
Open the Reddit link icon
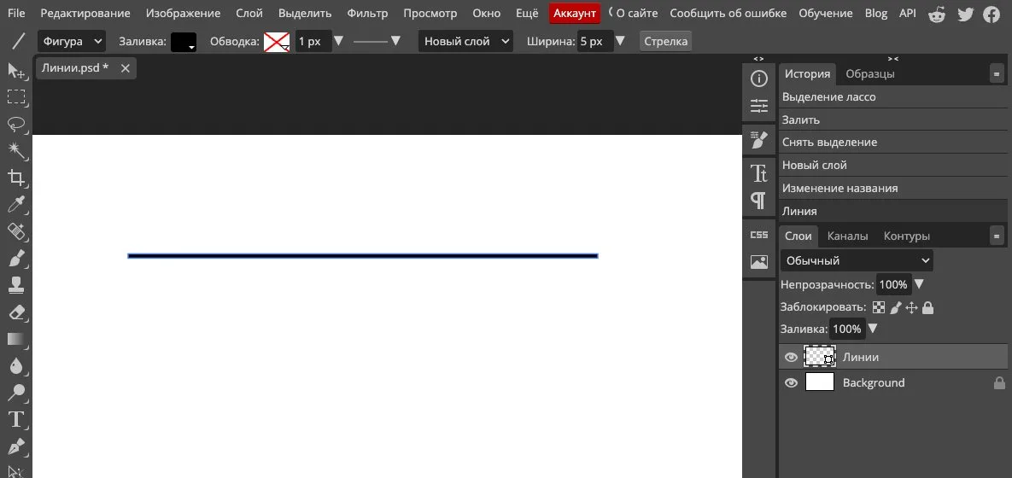[x=938, y=14]
